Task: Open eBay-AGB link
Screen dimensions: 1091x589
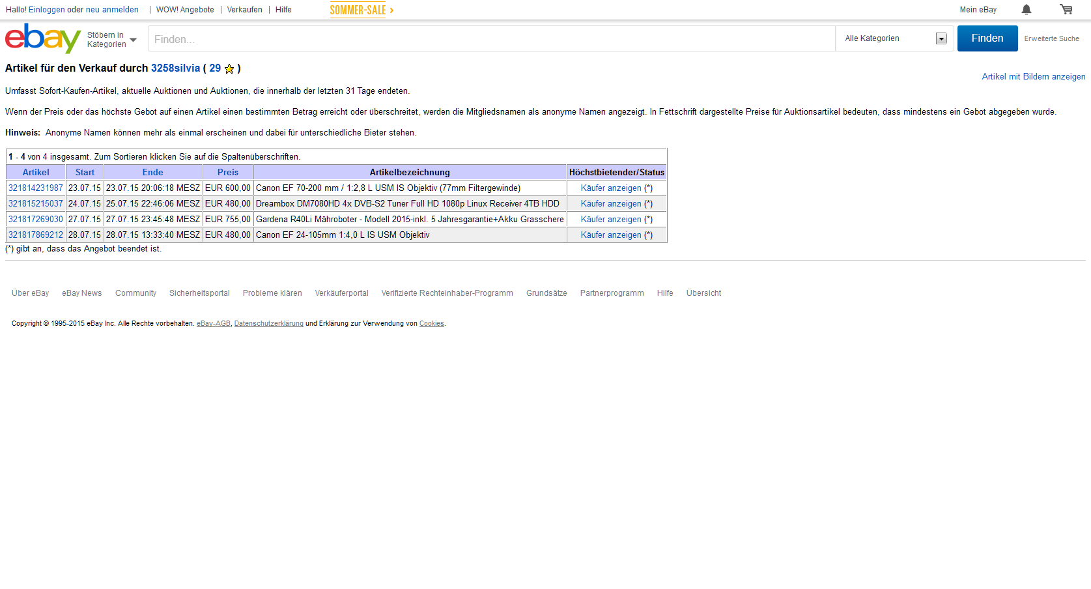Action: click(x=214, y=324)
